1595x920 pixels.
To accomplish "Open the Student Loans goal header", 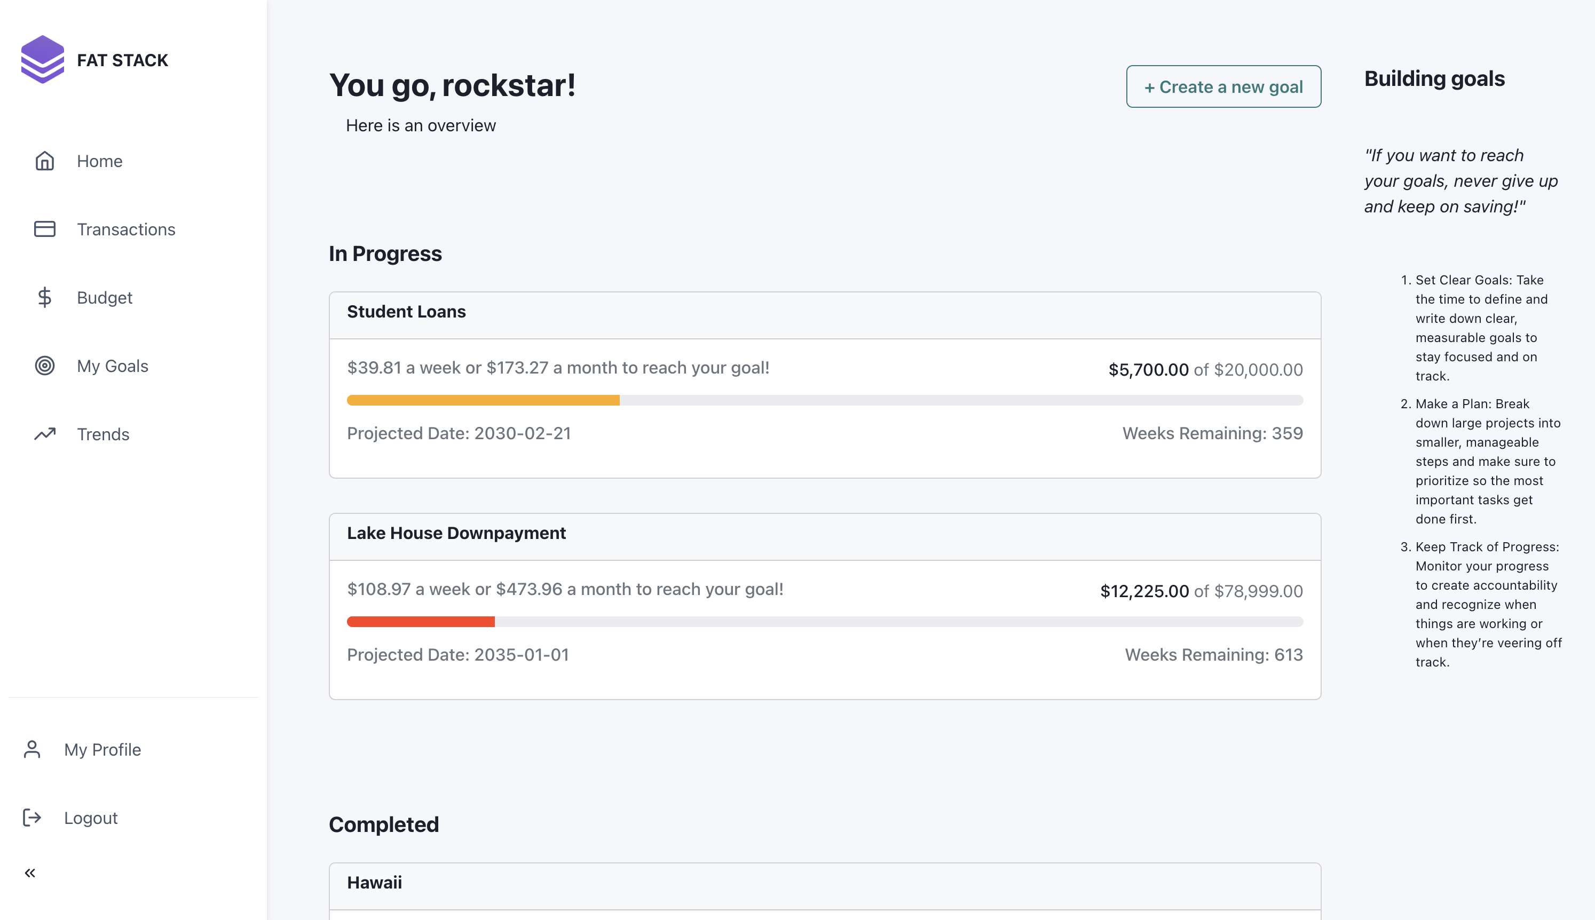I will pyautogui.click(x=406, y=312).
